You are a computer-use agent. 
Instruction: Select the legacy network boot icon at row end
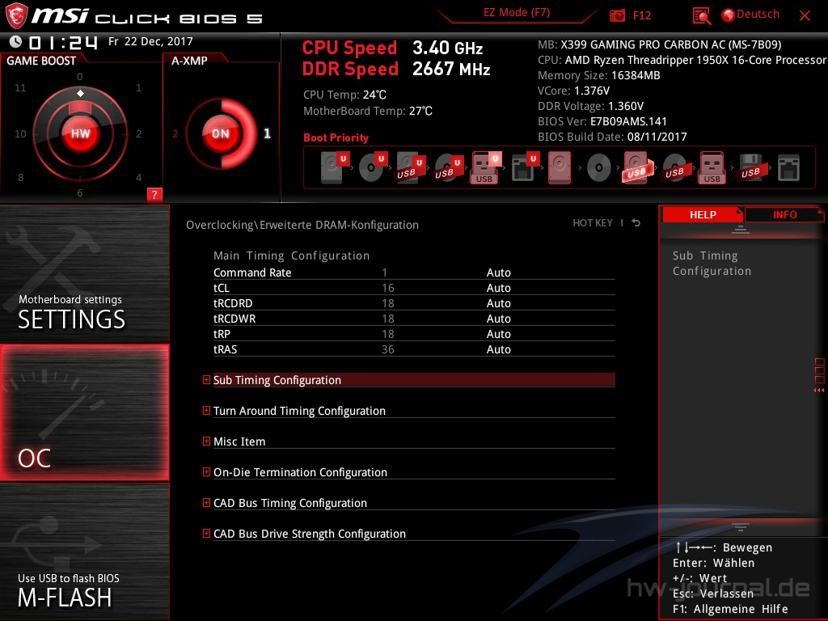click(x=789, y=167)
